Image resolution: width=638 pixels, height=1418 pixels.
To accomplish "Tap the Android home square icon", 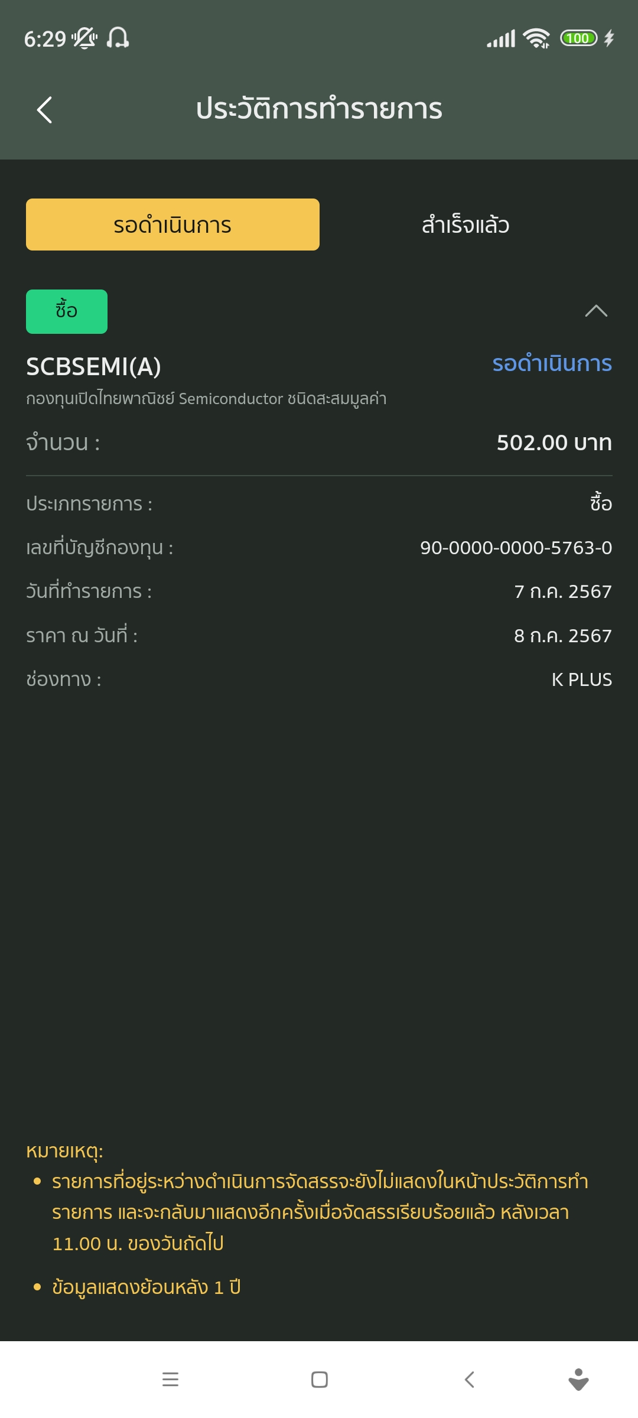I will point(320,1380).
